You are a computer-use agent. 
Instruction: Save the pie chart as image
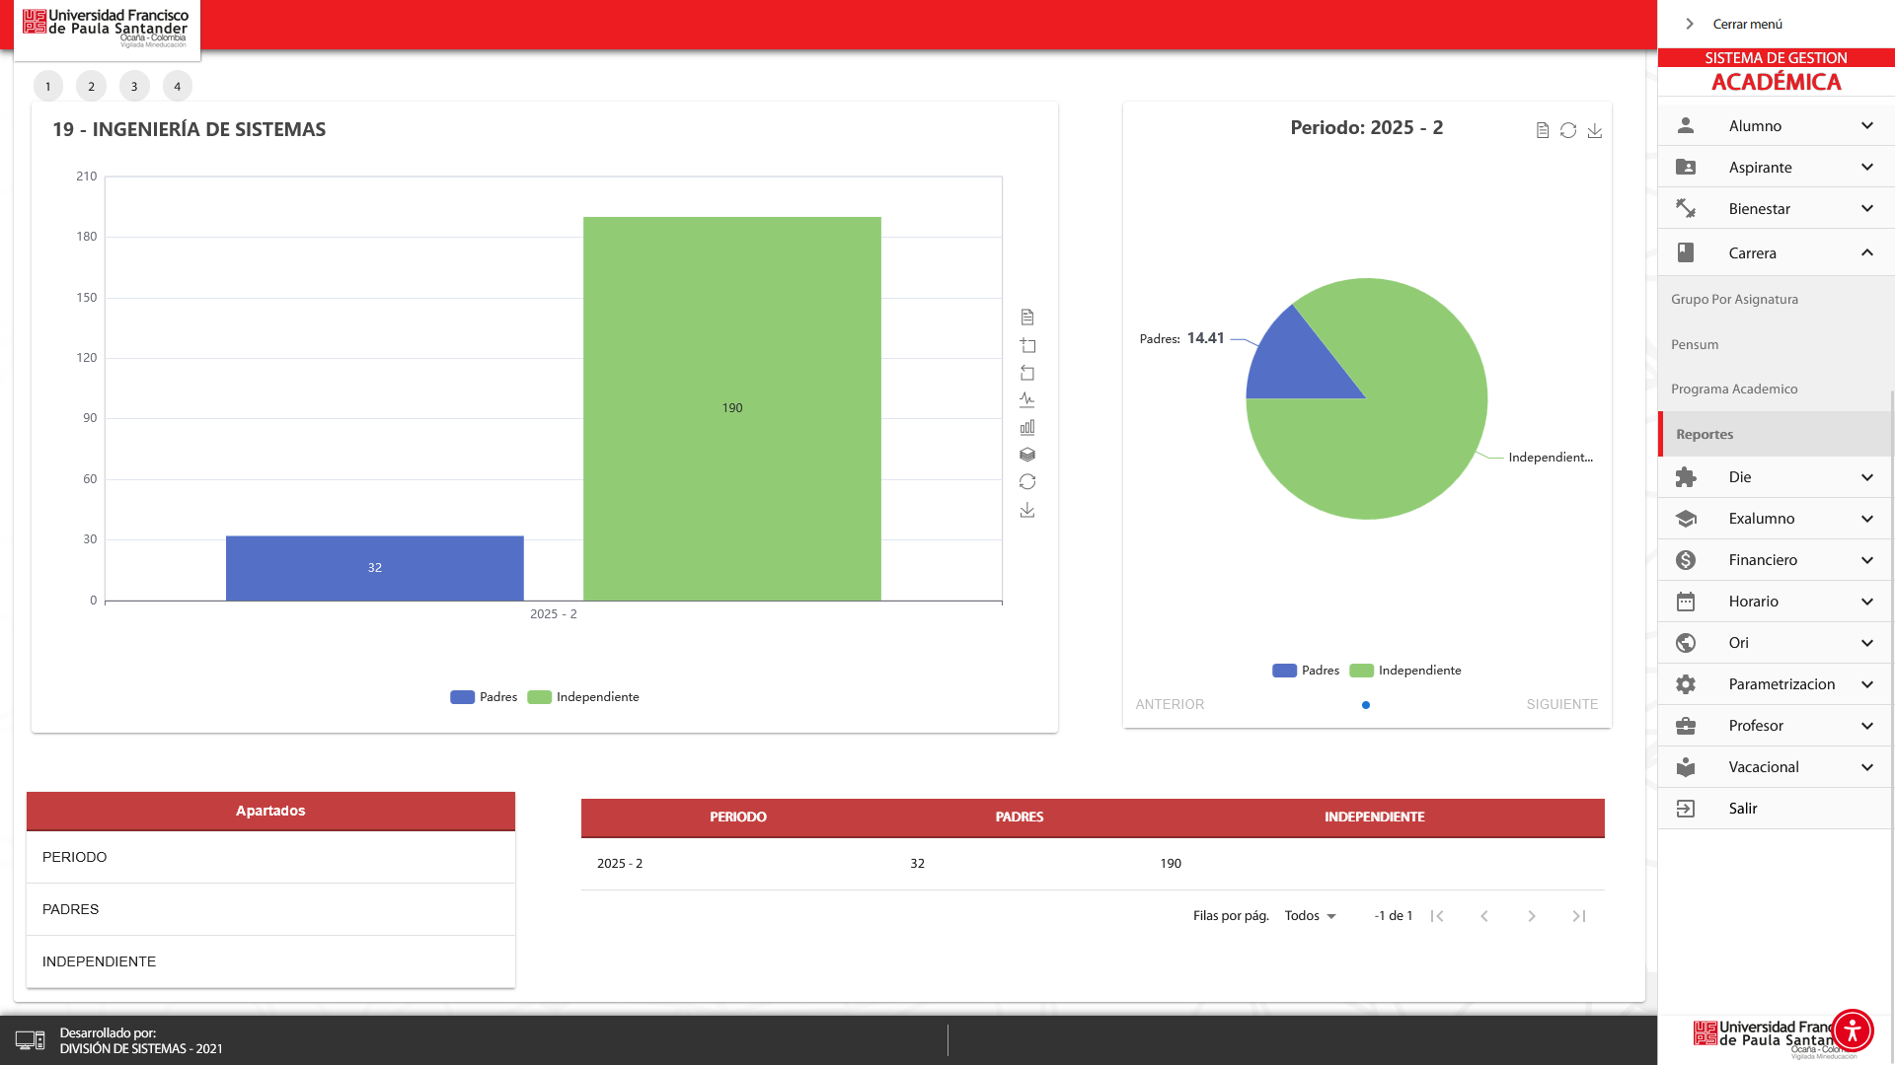tap(1595, 130)
